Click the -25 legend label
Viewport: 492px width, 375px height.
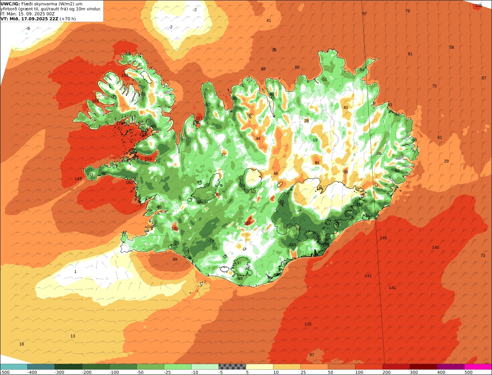click(x=168, y=372)
